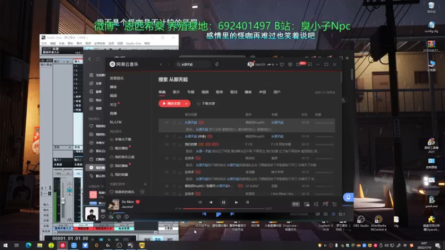The width and height of the screenshot is (445, 250).
Task: Click the NetEase playback progress bar
Action: click(224, 209)
